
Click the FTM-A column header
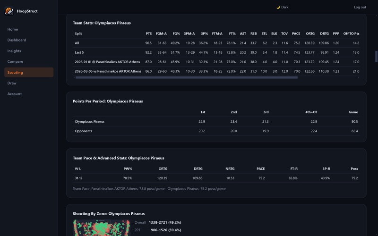tap(217, 34)
